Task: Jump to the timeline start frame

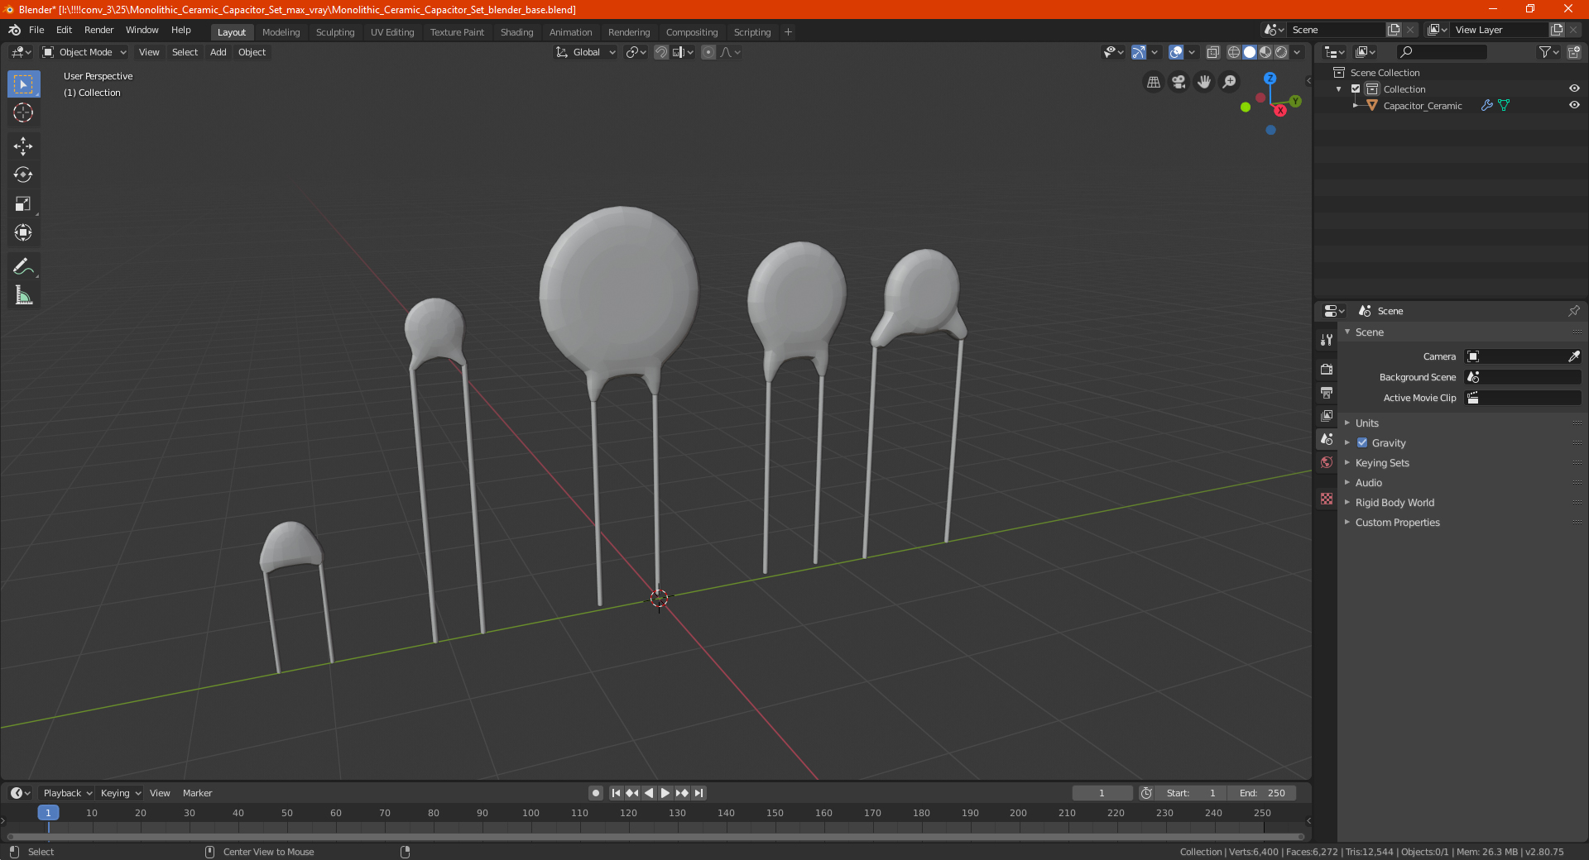Action: [616, 793]
